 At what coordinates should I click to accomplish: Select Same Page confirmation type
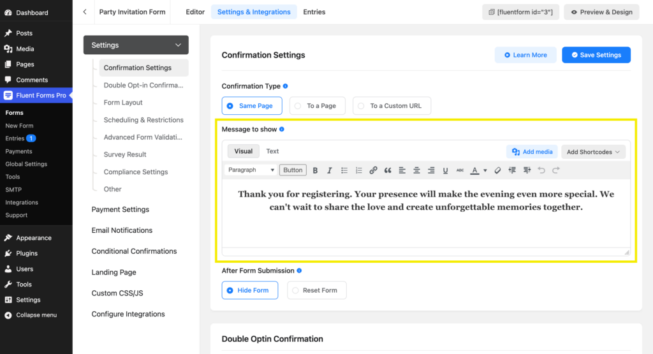click(251, 106)
